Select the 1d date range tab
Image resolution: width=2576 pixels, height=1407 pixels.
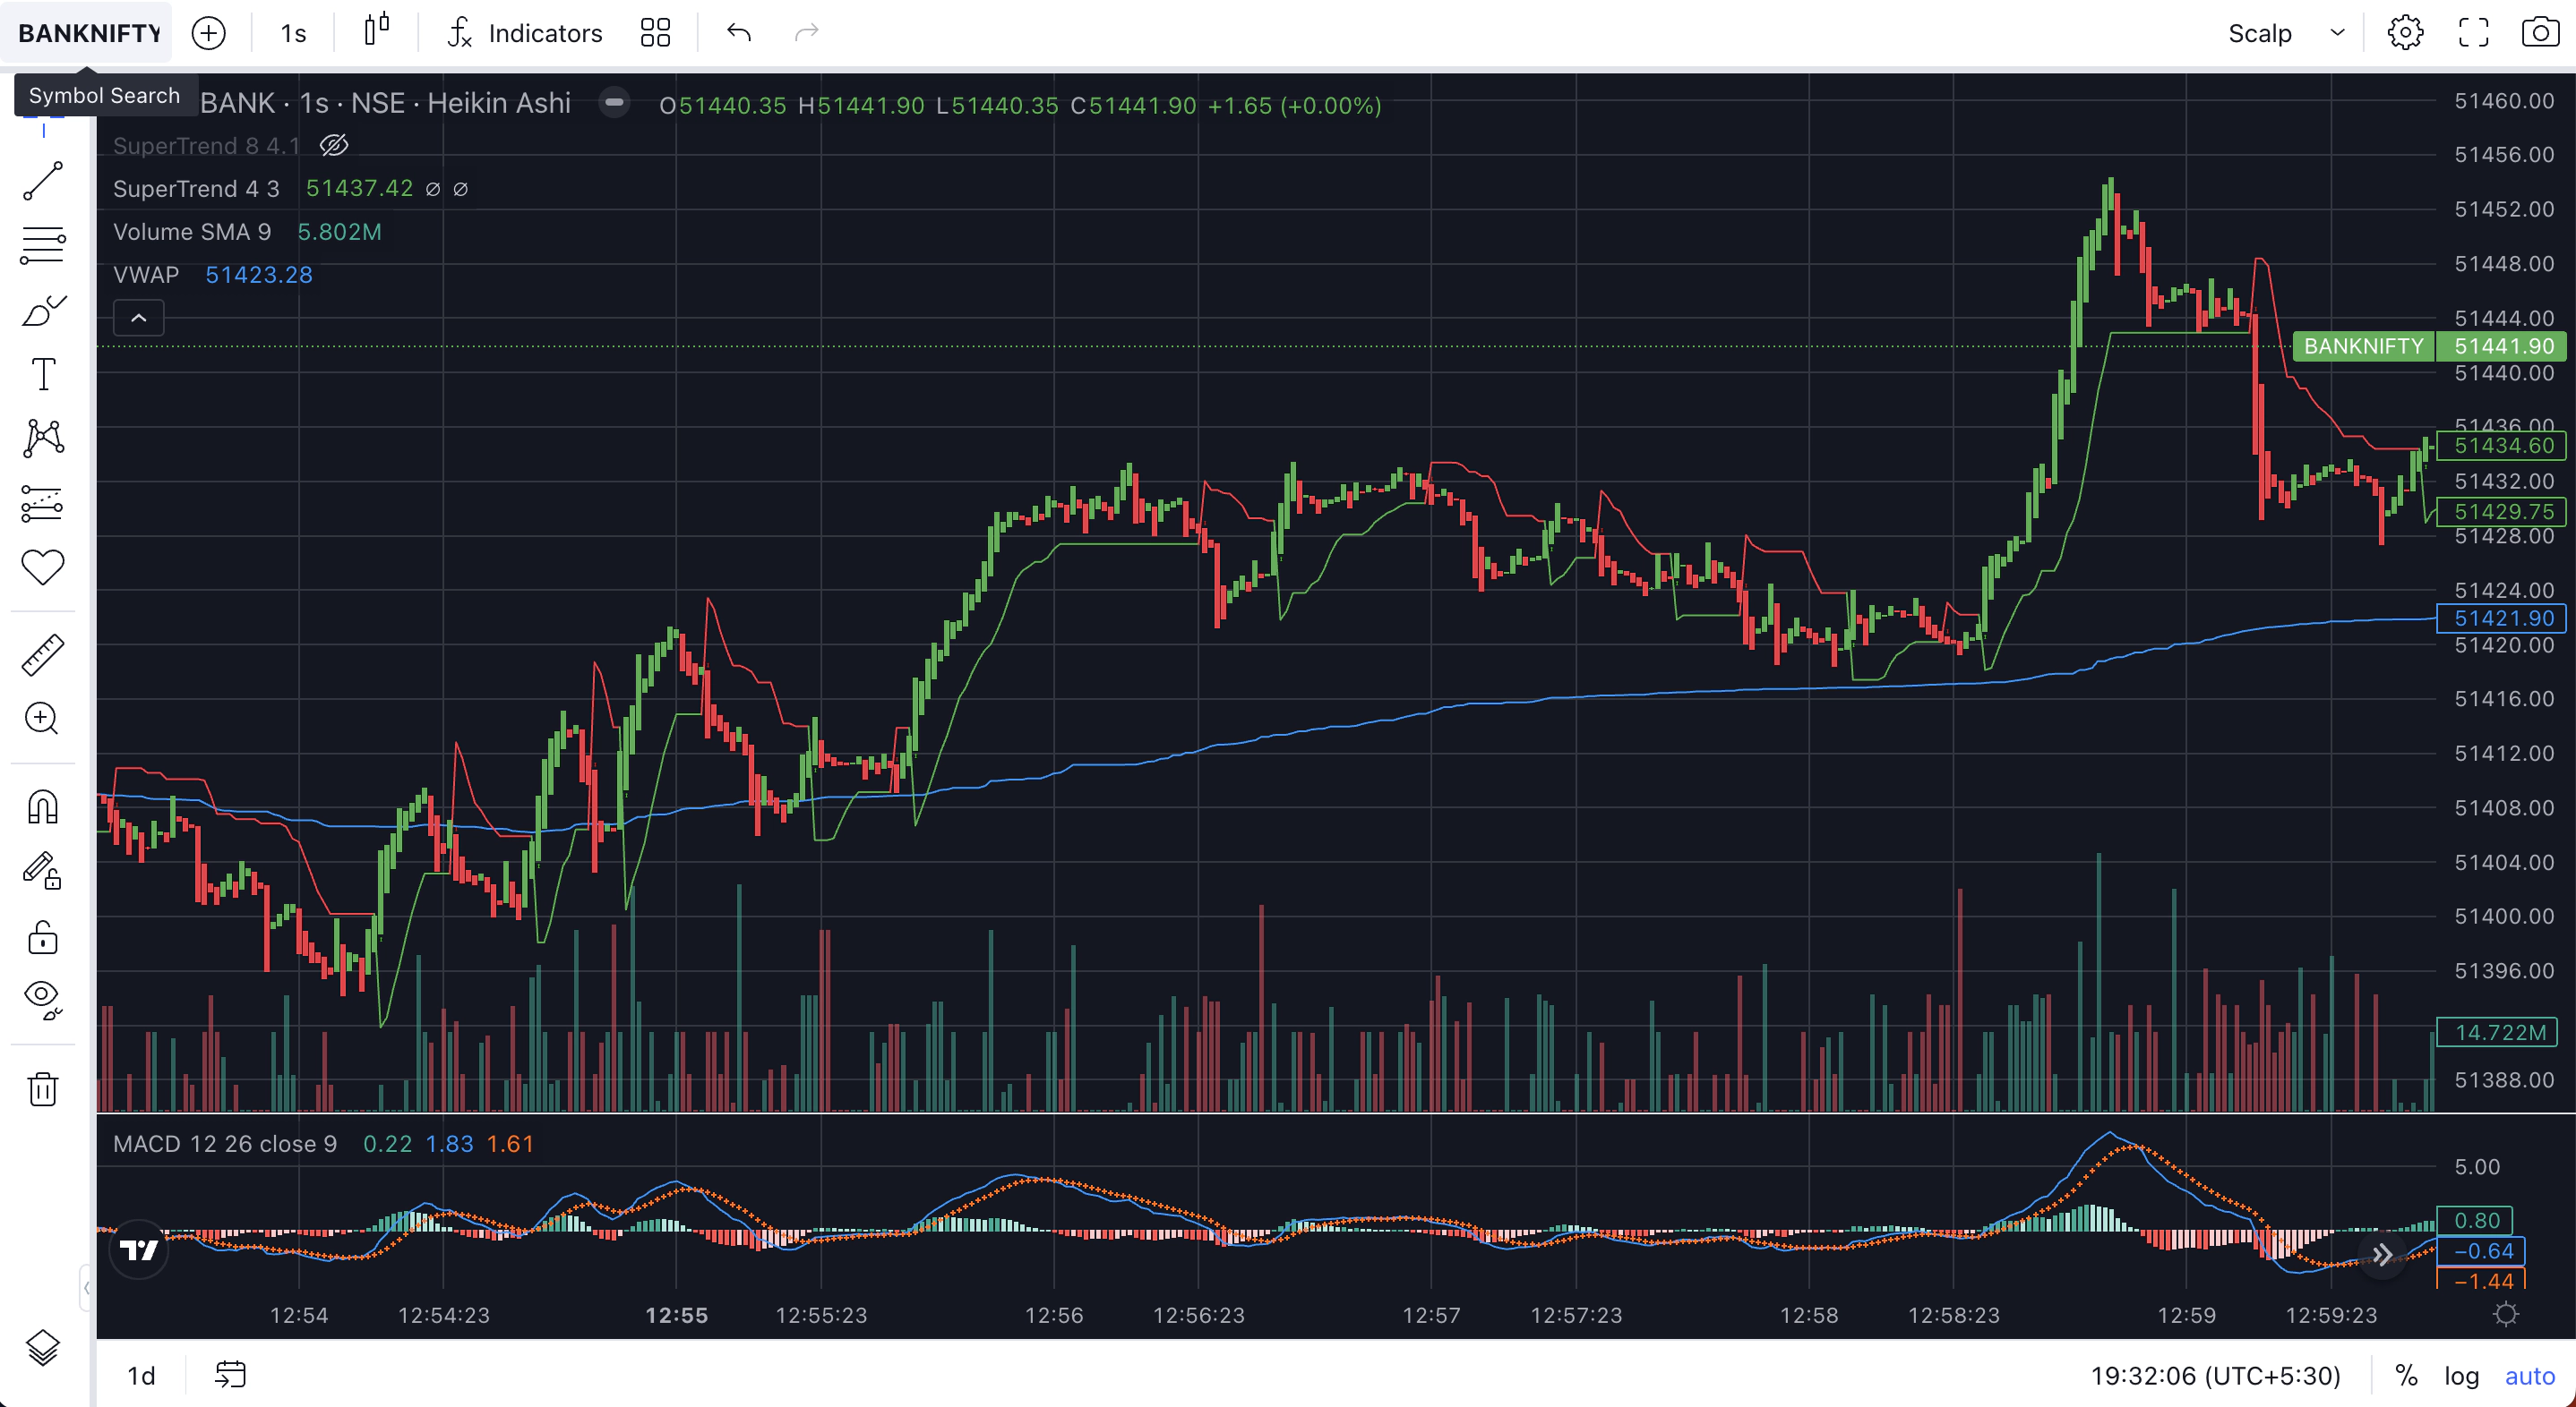point(141,1376)
